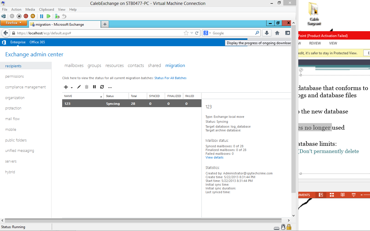The width and height of the screenshot is (370, 231).
Task: Click the padlock icon in VM status bar
Action: (x=289, y=227)
